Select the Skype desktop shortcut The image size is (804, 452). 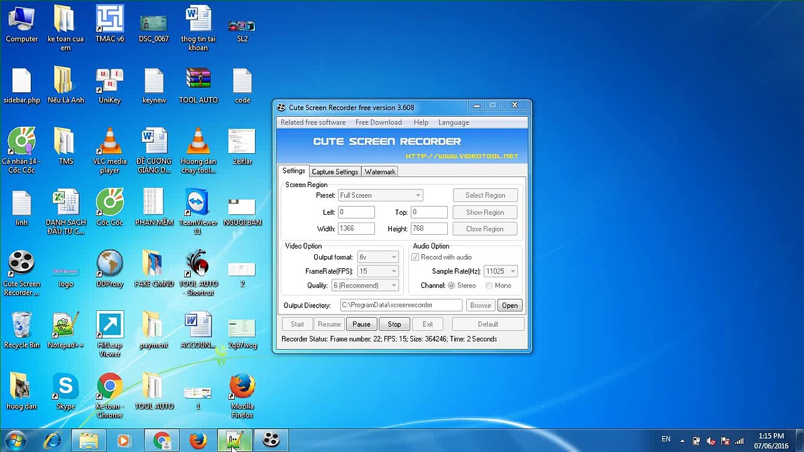[65, 392]
